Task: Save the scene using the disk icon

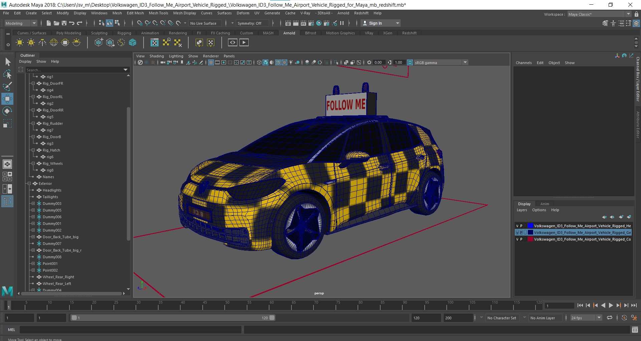Action: (64, 23)
